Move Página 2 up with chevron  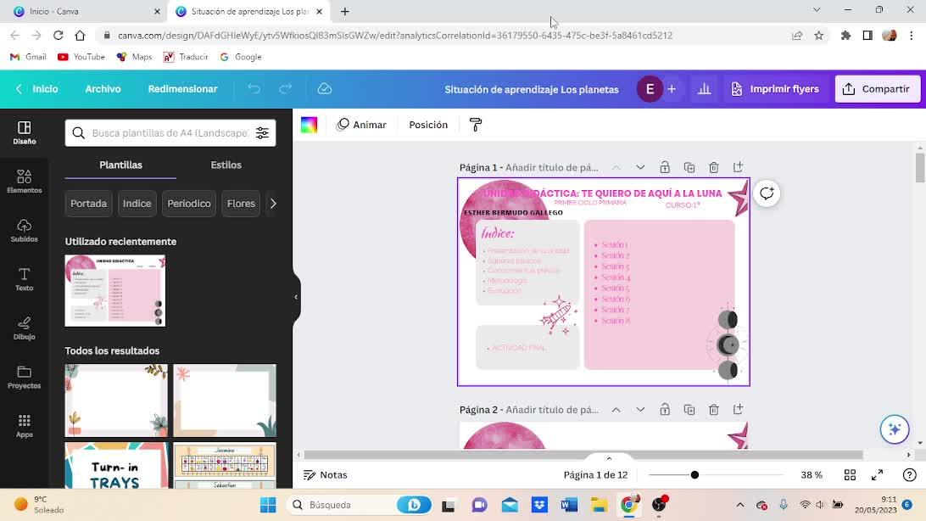coord(616,409)
